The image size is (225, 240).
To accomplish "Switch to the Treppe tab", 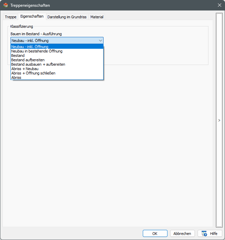I will pos(10,17).
